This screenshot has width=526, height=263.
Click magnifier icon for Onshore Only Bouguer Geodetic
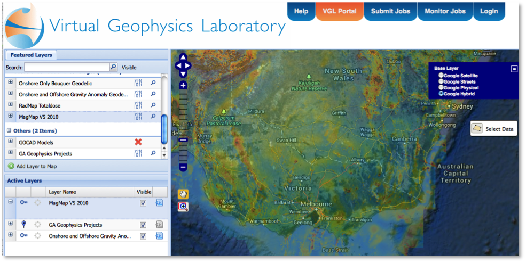click(x=153, y=83)
